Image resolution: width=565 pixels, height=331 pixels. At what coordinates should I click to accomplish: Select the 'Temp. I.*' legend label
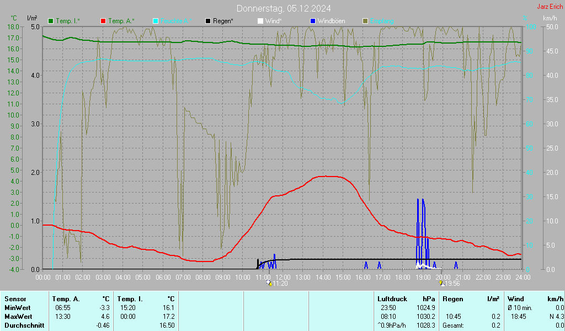pos(68,22)
